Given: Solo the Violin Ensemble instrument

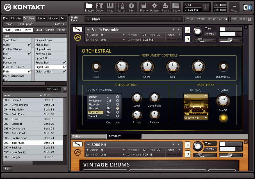Looking at the screenshot, I should tap(188, 30).
